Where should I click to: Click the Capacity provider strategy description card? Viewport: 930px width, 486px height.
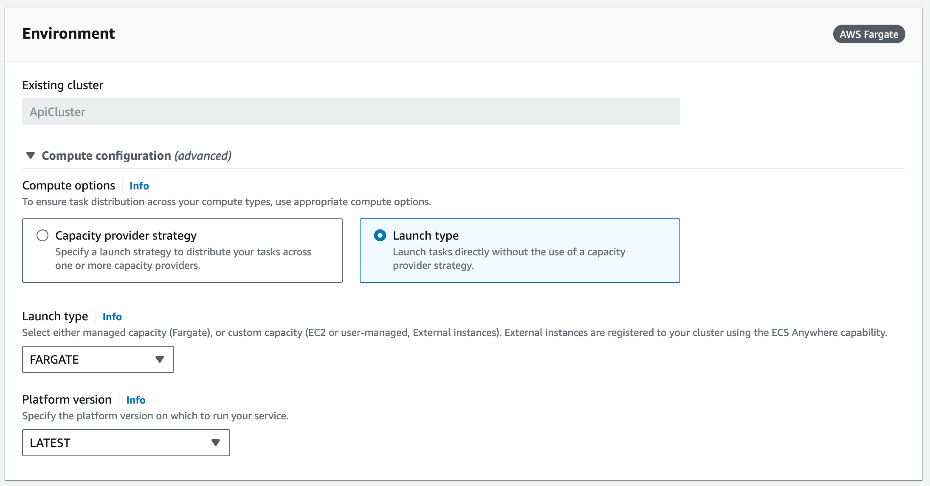183,259
